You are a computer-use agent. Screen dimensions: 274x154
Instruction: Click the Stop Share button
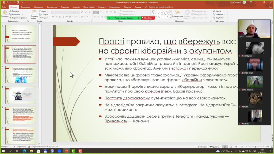148,18
